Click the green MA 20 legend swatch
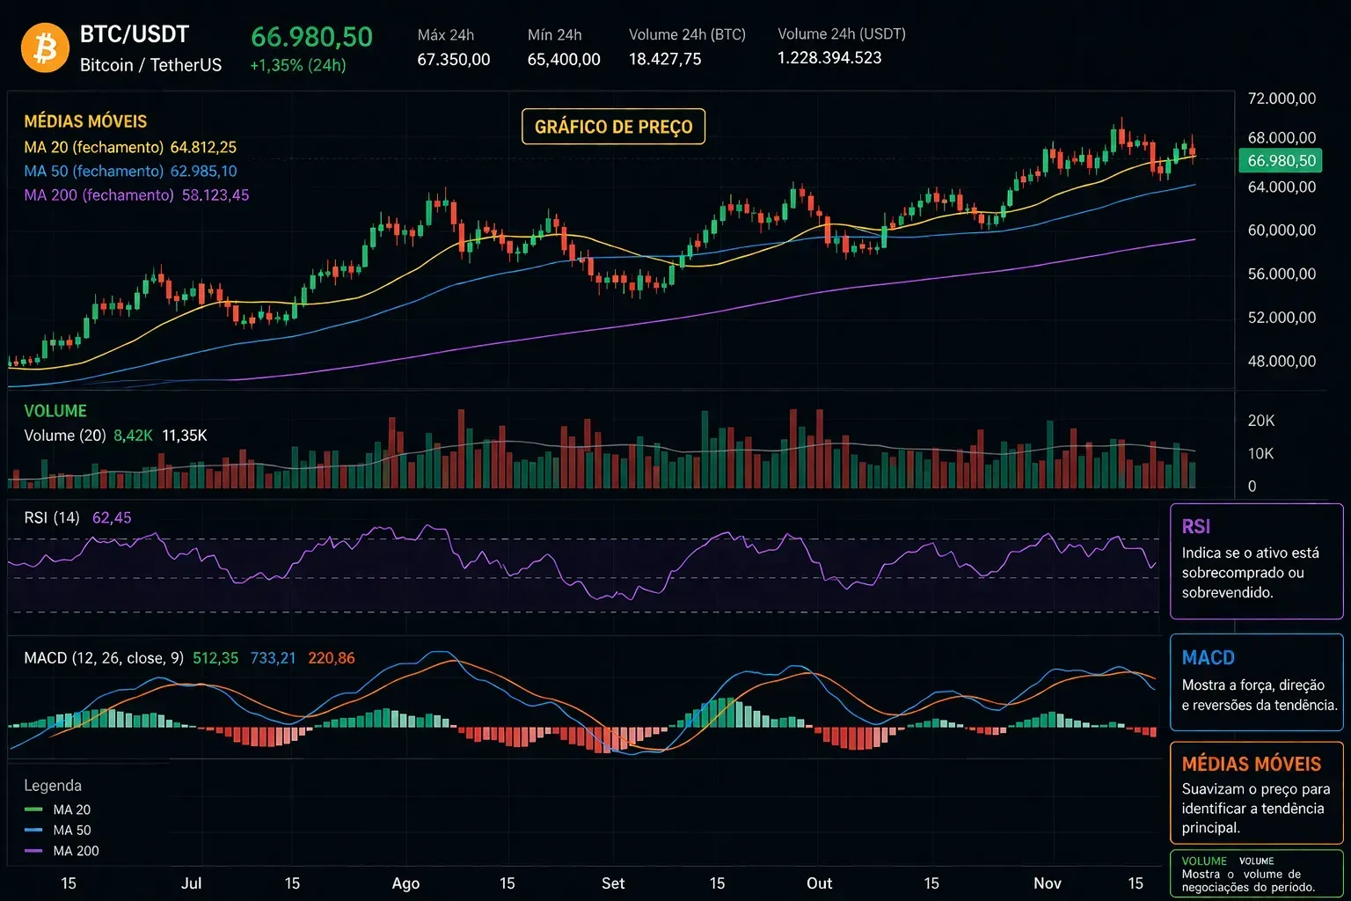 click(33, 809)
